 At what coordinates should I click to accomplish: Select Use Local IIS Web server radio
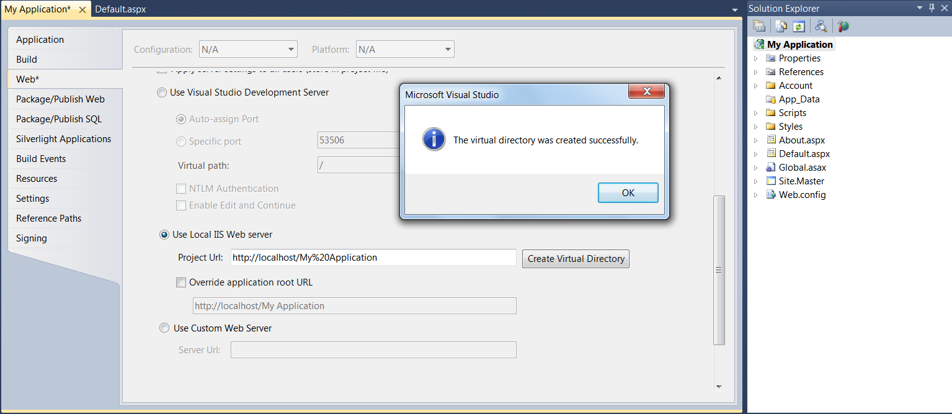164,235
